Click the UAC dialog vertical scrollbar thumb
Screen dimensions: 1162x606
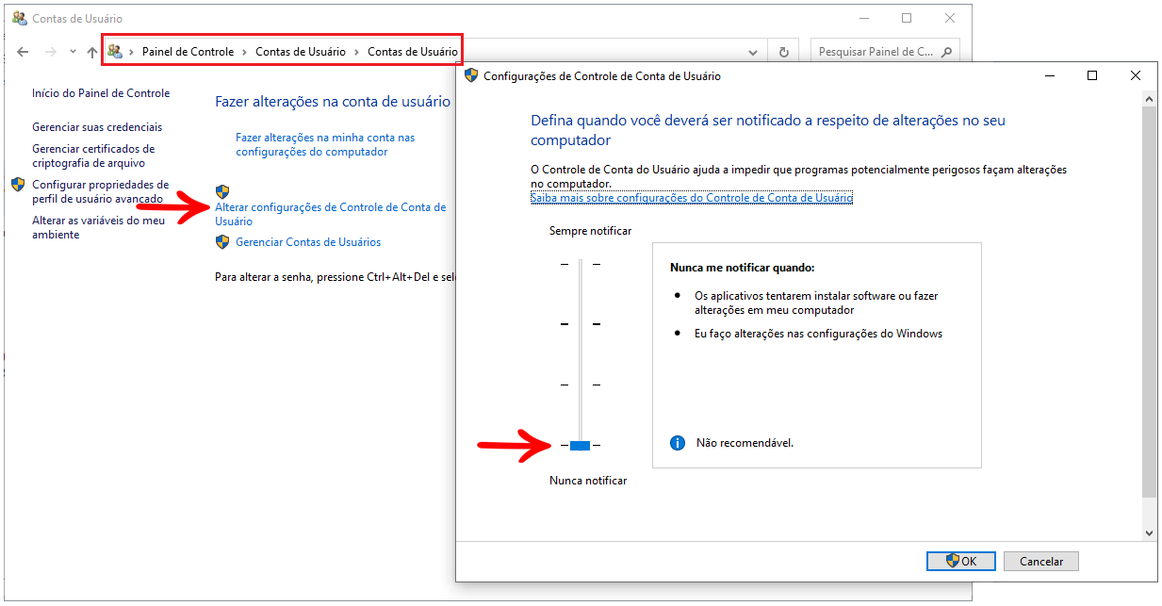[1149, 302]
